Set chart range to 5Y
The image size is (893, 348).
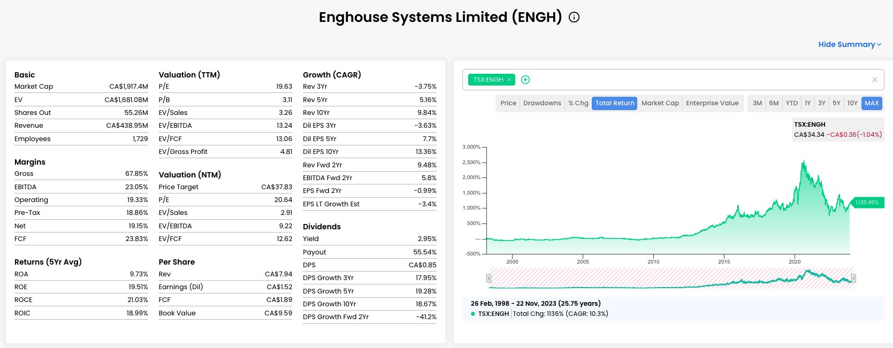point(836,103)
